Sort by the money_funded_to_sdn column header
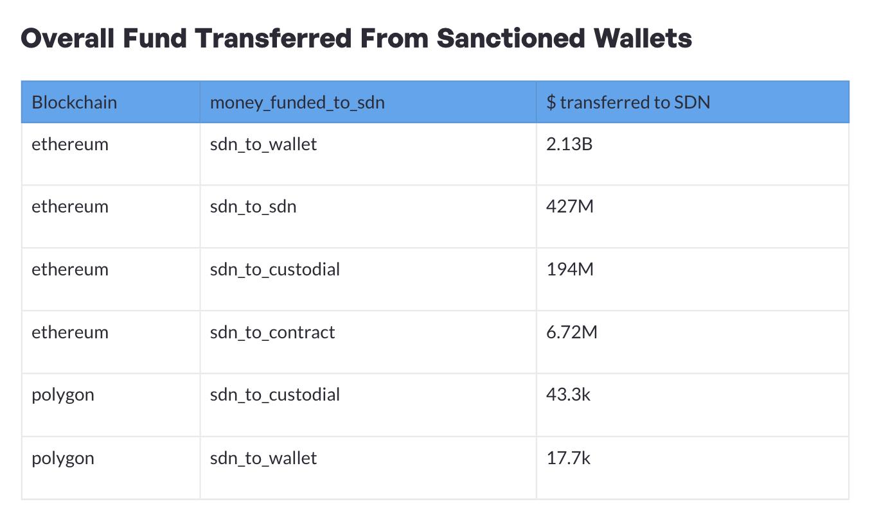 297,103
